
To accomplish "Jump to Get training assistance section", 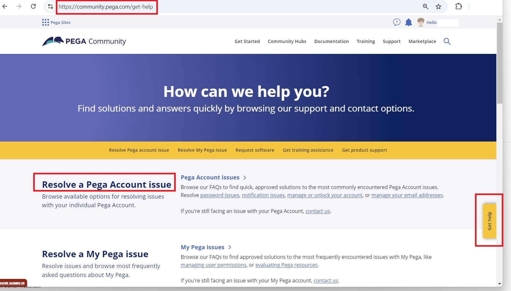I will tap(308, 150).
